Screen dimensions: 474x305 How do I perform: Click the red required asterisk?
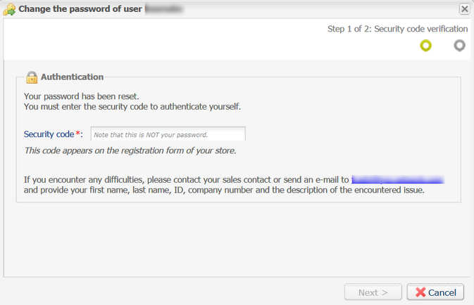tap(78, 134)
